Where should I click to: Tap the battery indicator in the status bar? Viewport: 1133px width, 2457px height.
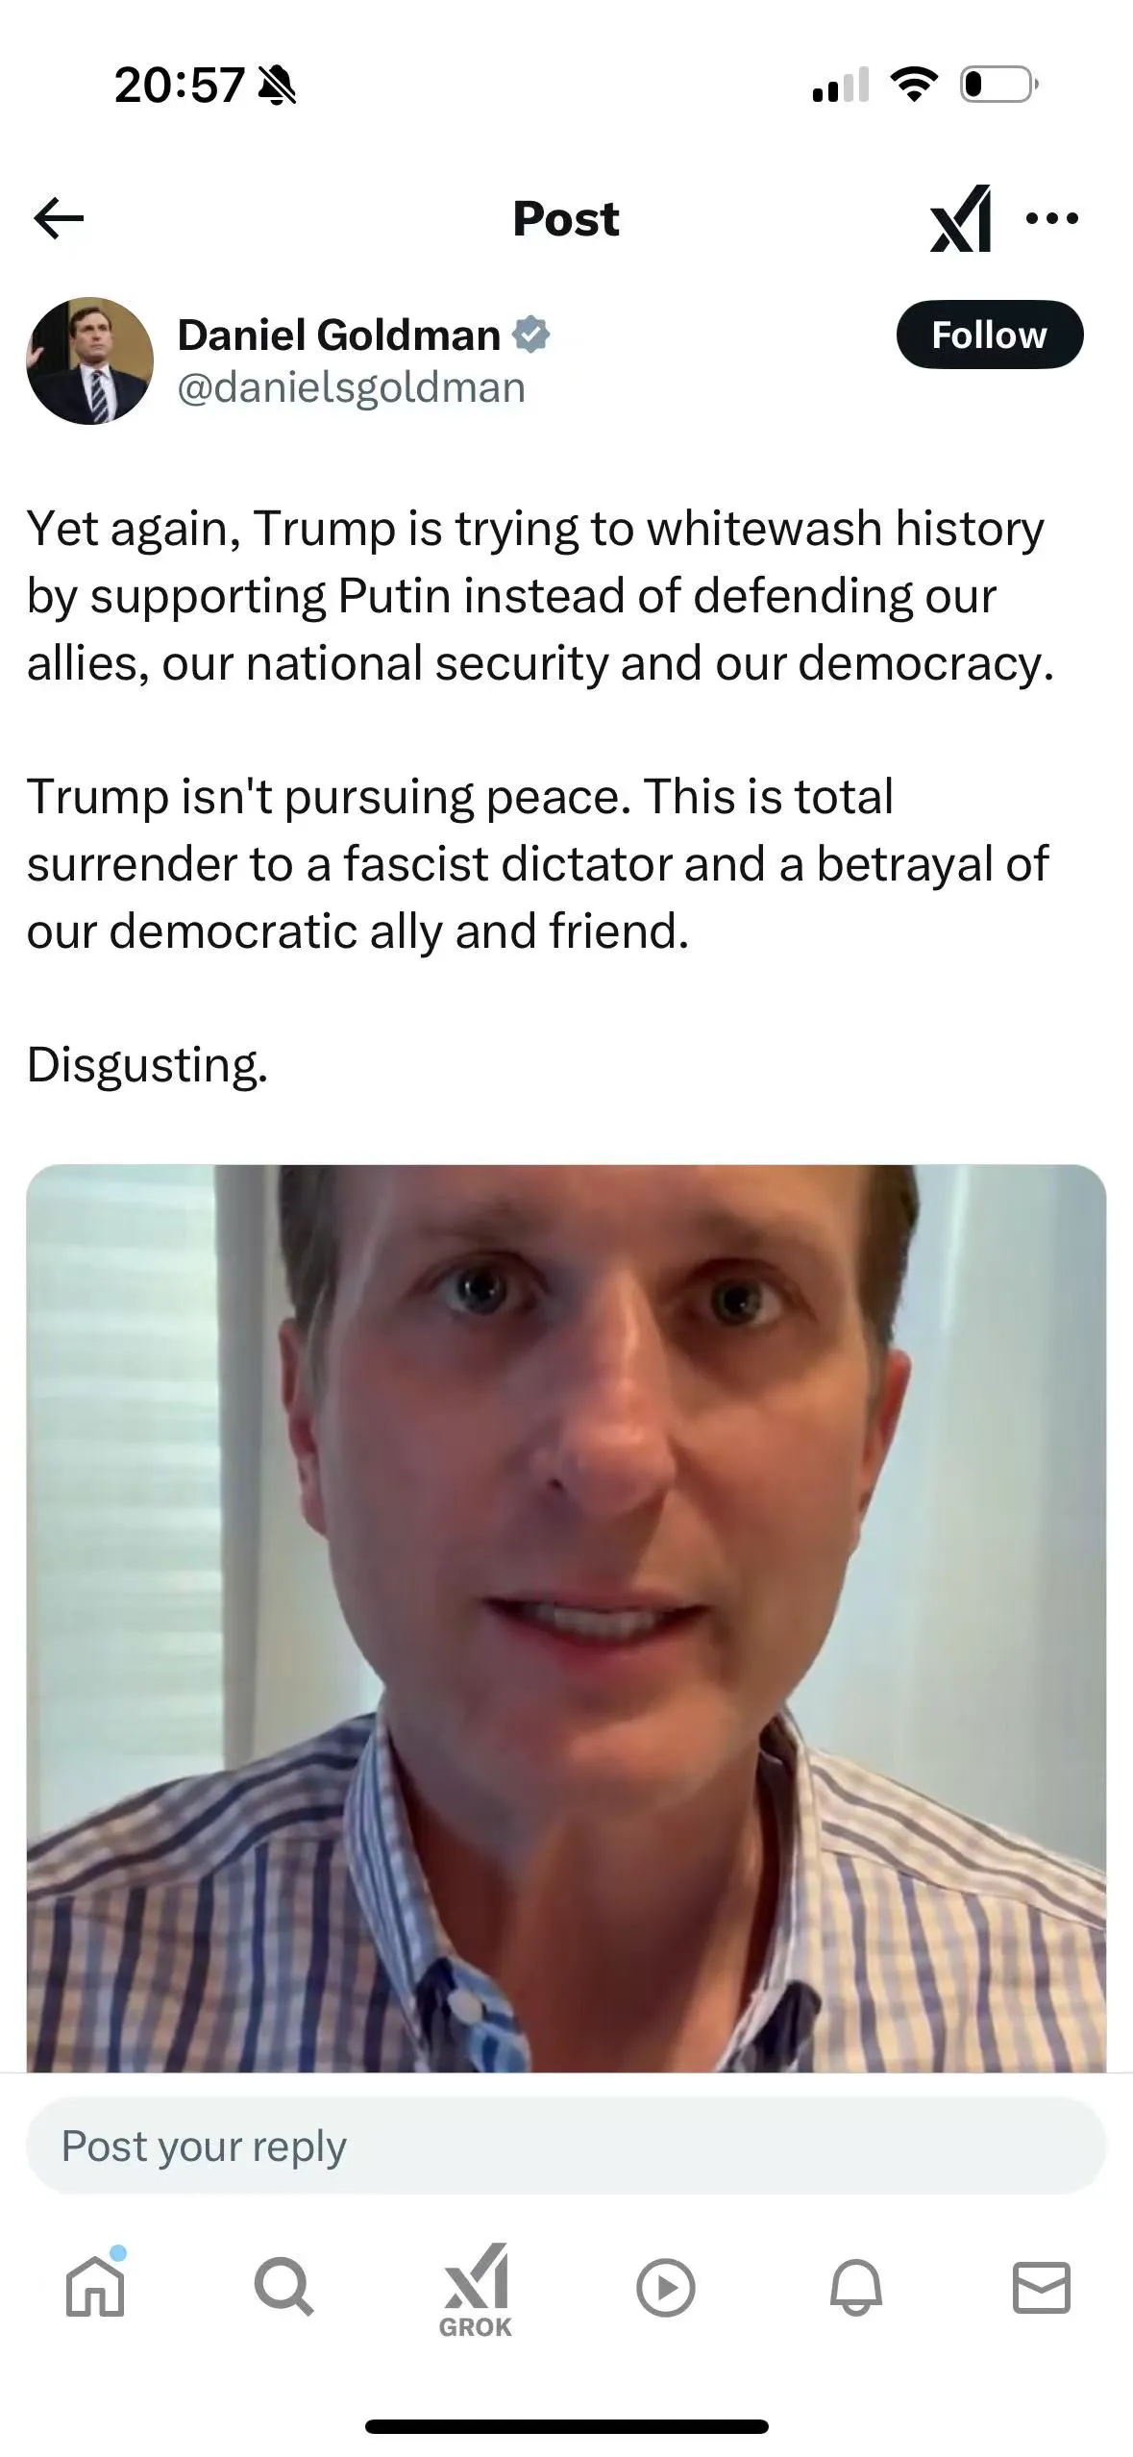click(x=999, y=85)
